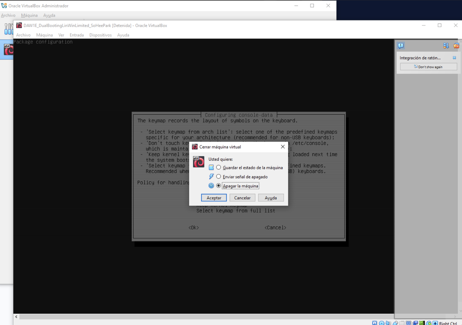Viewport: 462px width, 325px height.
Task: Open the Entrada menu
Action: (x=77, y=35)
